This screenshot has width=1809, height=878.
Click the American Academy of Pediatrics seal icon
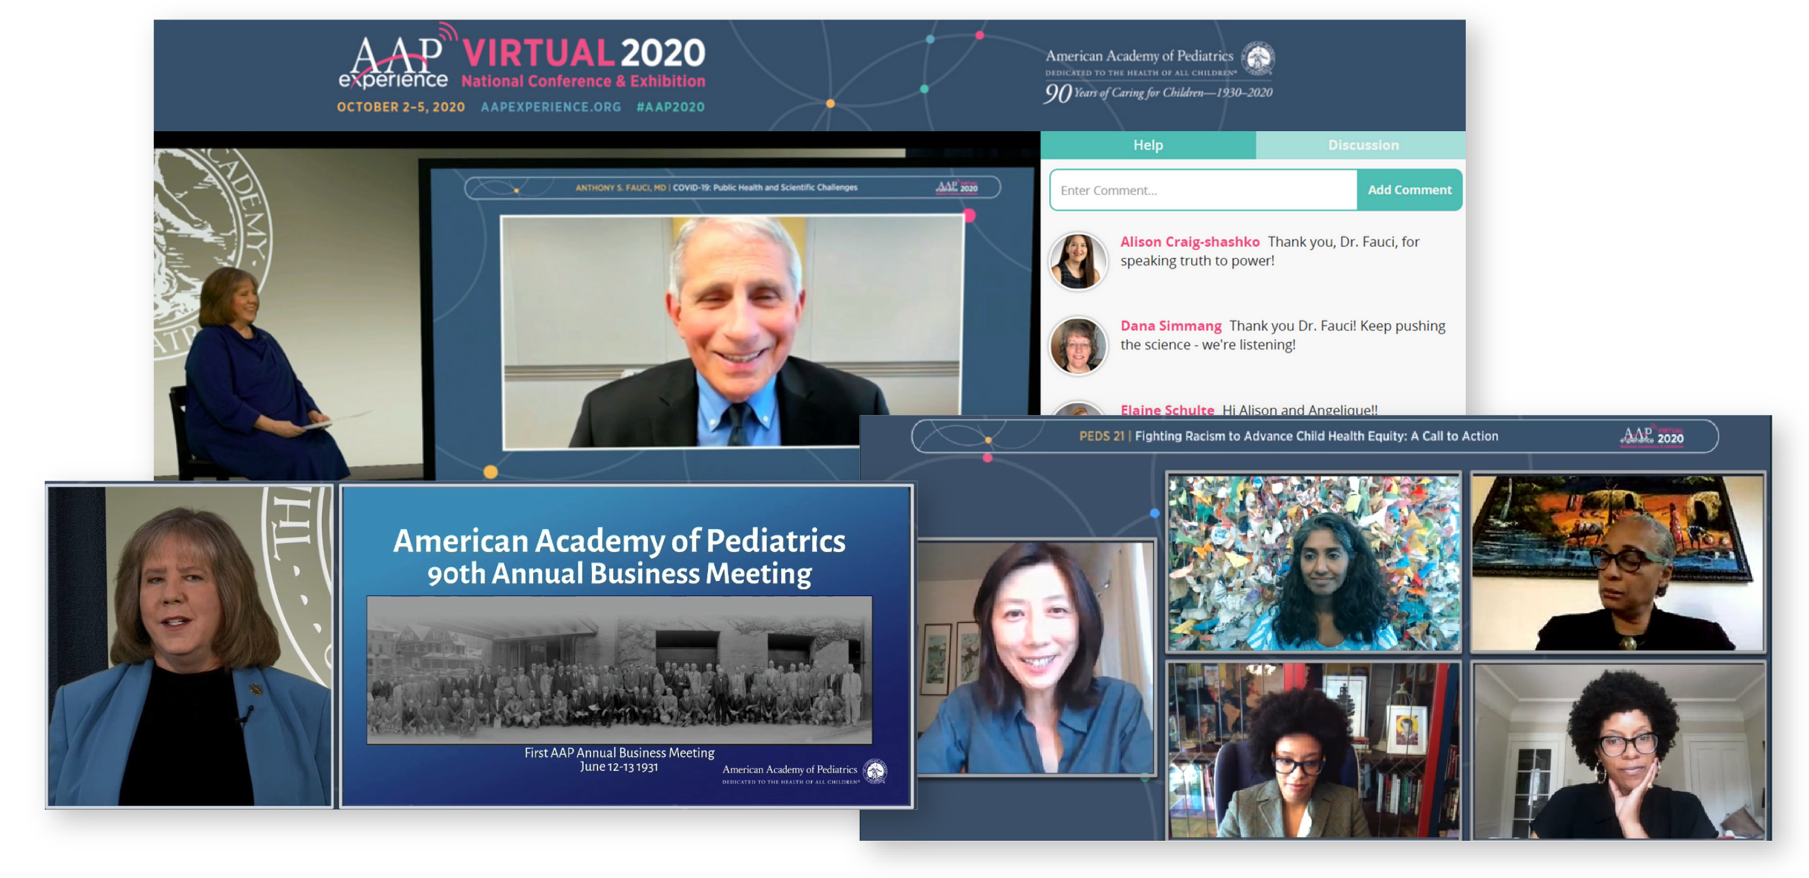[1258, 58]
